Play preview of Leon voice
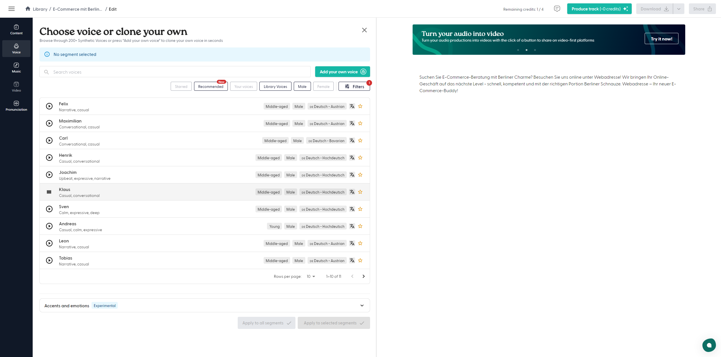Screen dimensions: 721x357 (49, 243)
